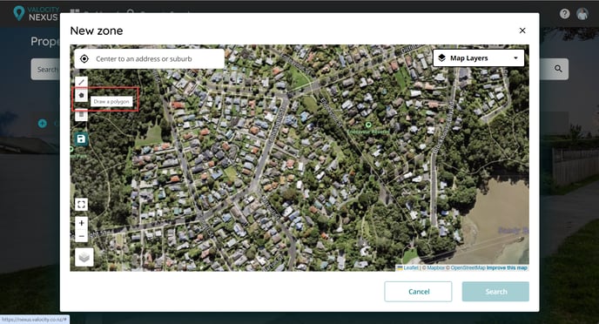The image size is (599, 324).
Task: Select the draw rectangle tool below polygon
Action: (81, 115)
